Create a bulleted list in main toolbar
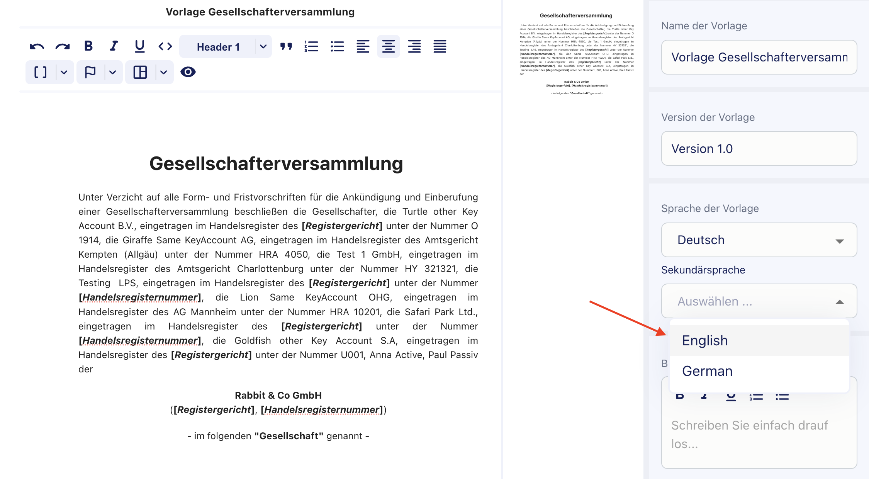This screenshot has height=479, width=869. point(337,47)
